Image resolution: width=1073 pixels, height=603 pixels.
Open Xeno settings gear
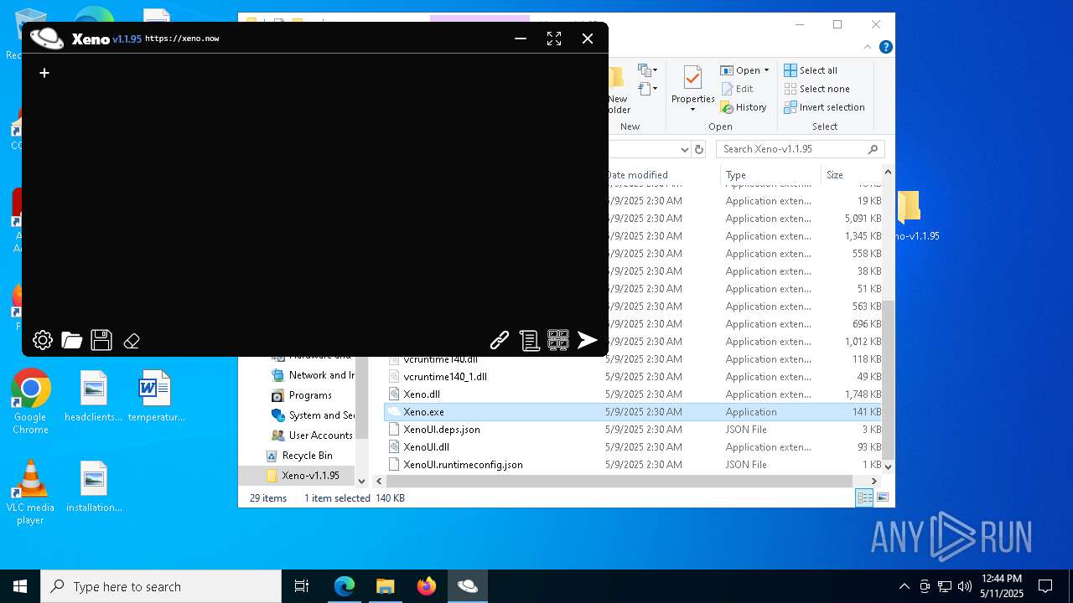[x=43, y=340]
